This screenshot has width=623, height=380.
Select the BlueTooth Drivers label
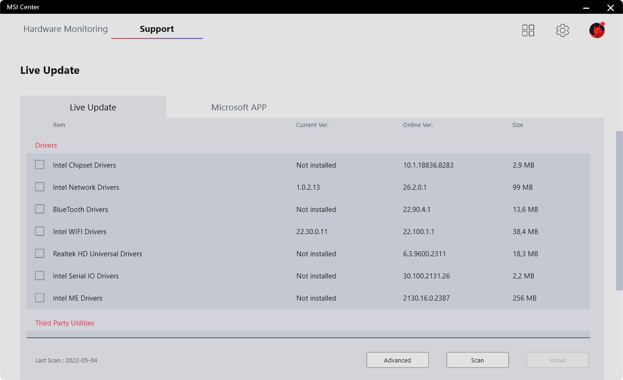80,210
